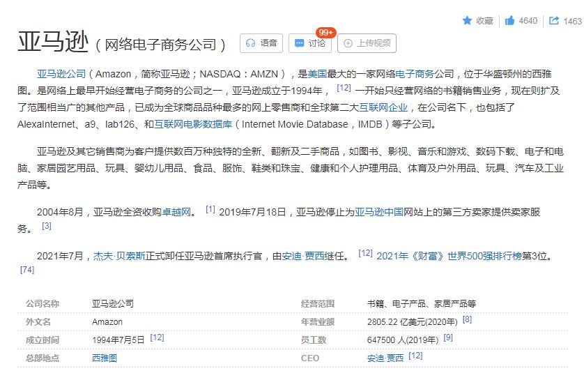
Task: Click the 4640 likes count
Action: tap(528, 20)
